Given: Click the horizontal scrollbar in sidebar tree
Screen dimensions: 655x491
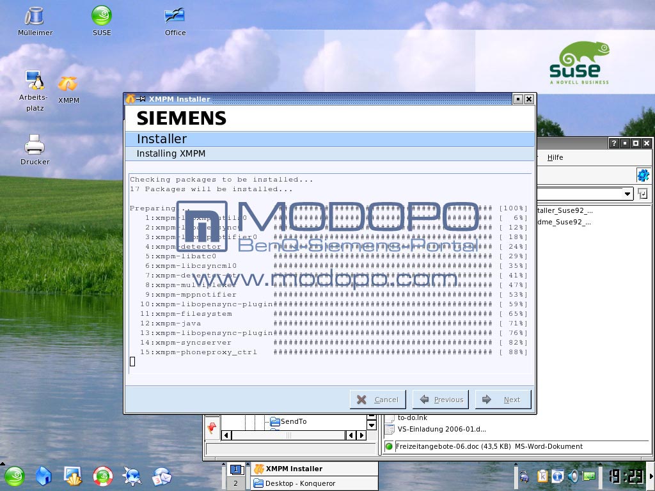Looking at the screenshot, I should tap(288, 435).
